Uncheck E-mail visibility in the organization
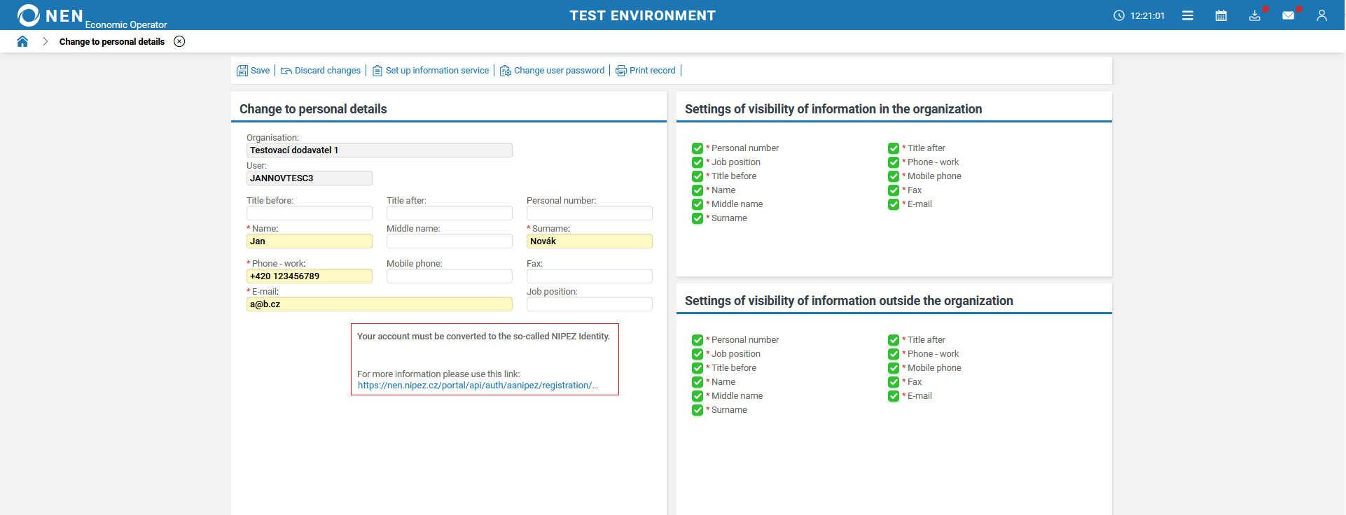The image size is (1346, 515). pyautogui.click(x=894, y=204)
